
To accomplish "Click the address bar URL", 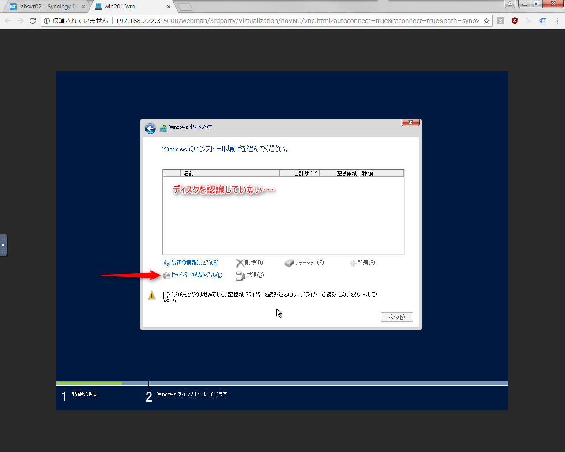I will [297, 21].
